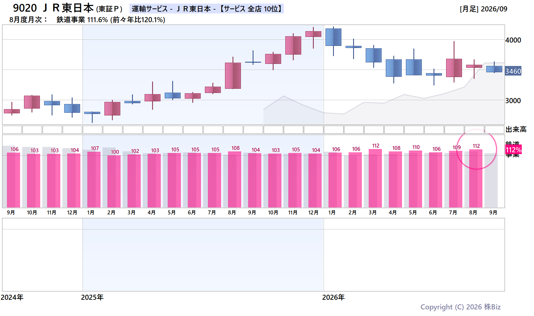The width and height of the screenshot is (534, 316).
Task: Select the 4000 price axis label
Action: [513, 40]
